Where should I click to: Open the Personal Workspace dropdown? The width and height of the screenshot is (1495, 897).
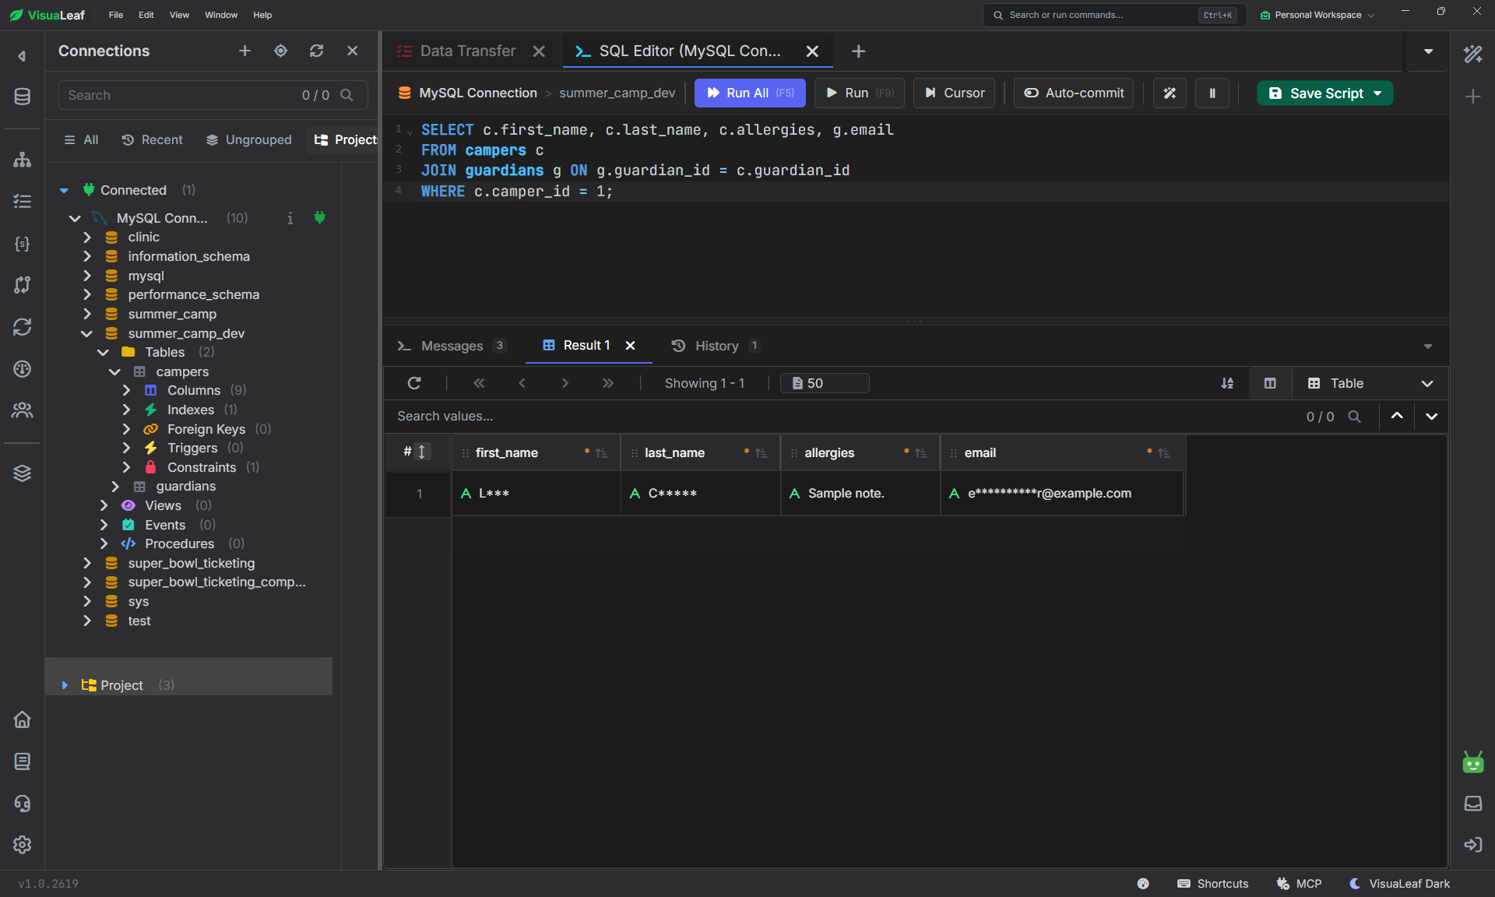click(1317, 15)
